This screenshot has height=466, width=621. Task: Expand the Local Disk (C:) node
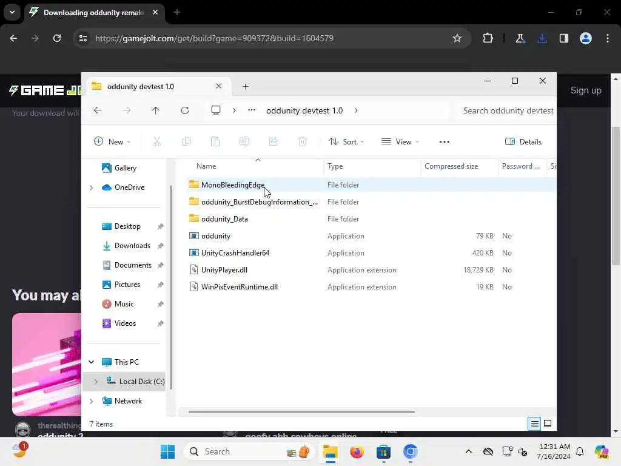pyautogui.click(x=96, y=382)
